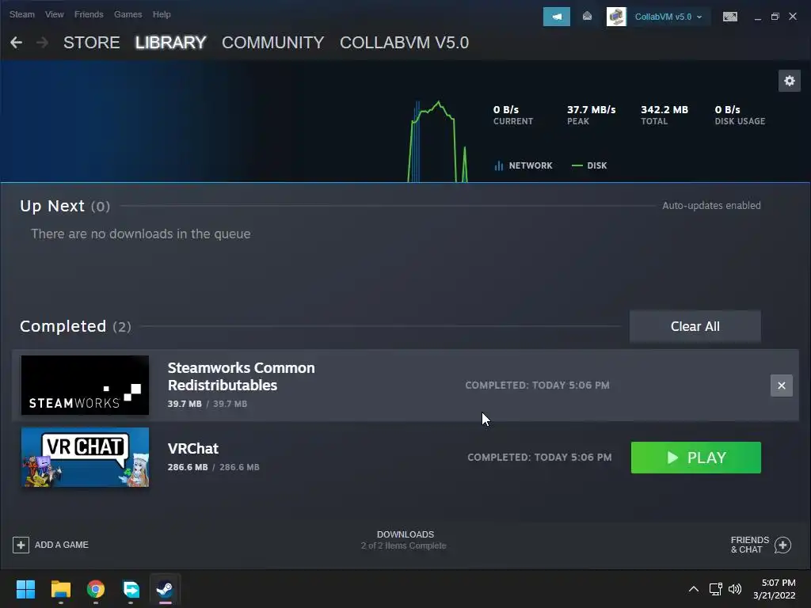Click the network tray icon
Screen dimensions: 811x608
[715, 589]
